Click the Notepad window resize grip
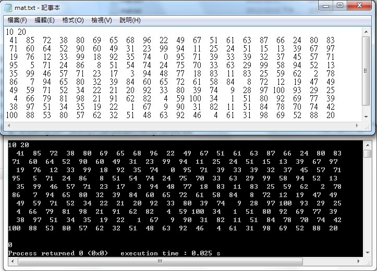 pos(367,127)
